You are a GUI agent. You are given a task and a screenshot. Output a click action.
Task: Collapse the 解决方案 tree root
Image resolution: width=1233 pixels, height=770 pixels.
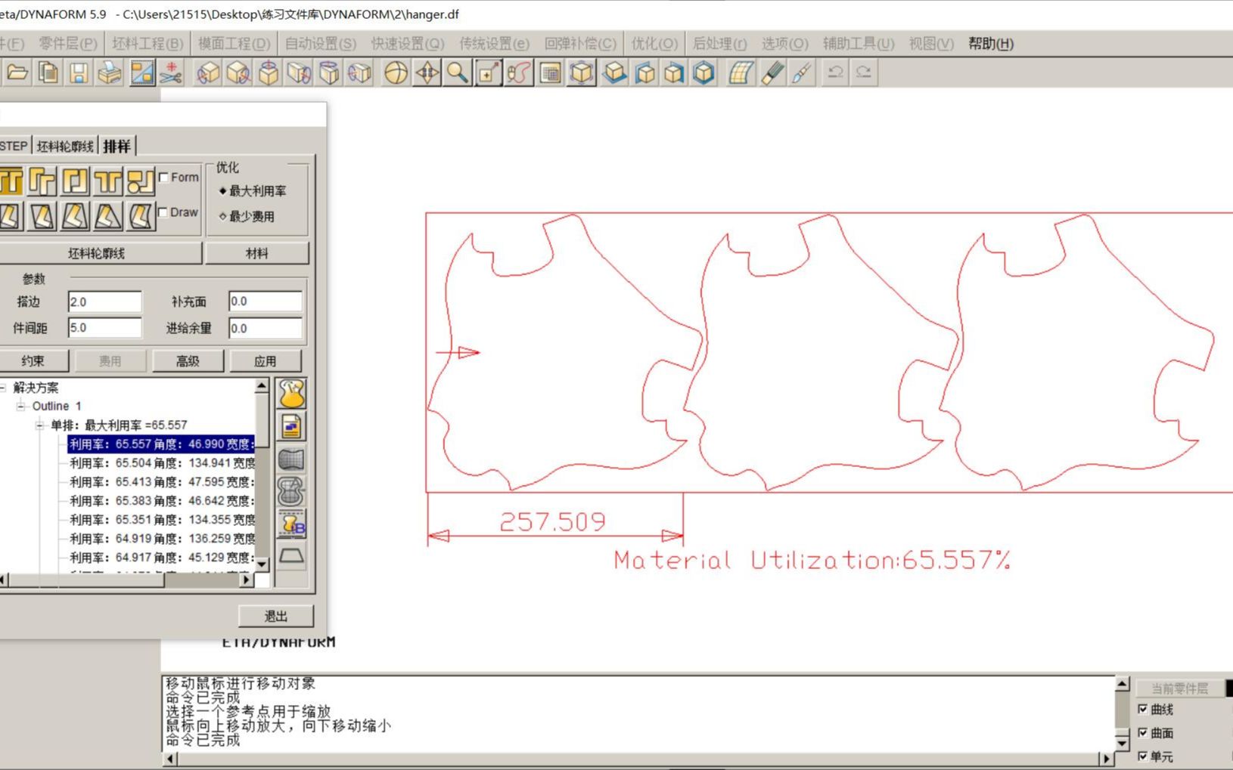tap(5, 388)
